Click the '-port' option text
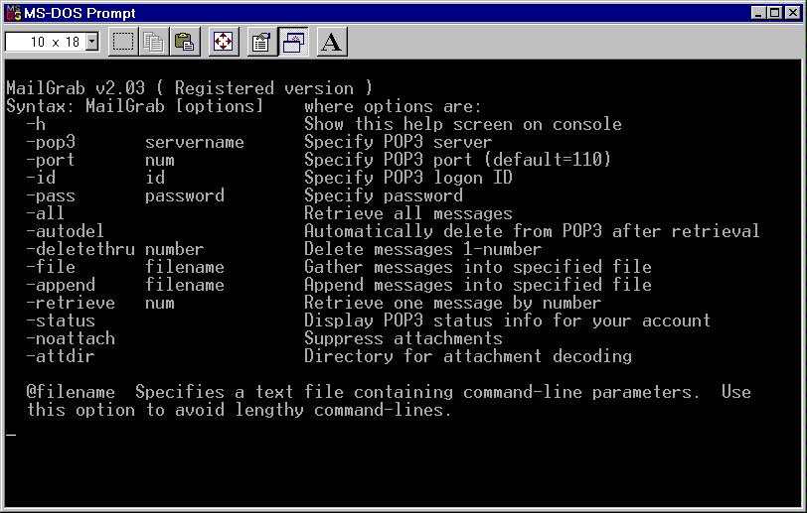 [x=51, y=161]
